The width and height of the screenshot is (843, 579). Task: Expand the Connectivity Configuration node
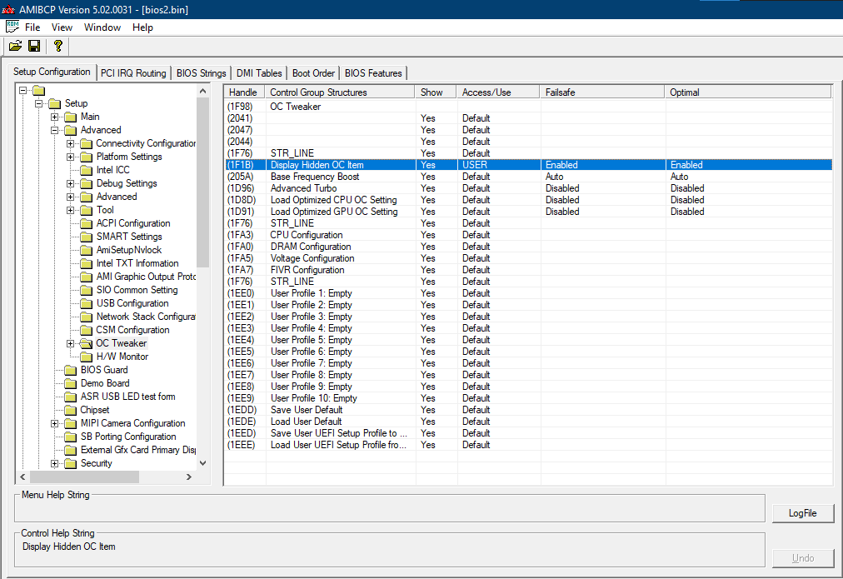coord(71,143)
